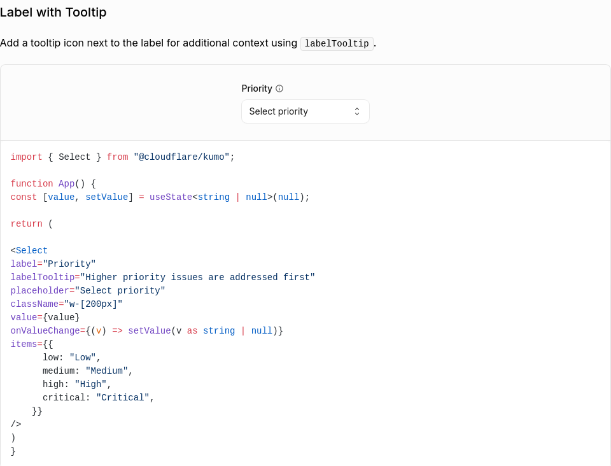Click "@cloudflare/kumo" string in the code
The width and height of the screenshot is (611, 466).
181,157
